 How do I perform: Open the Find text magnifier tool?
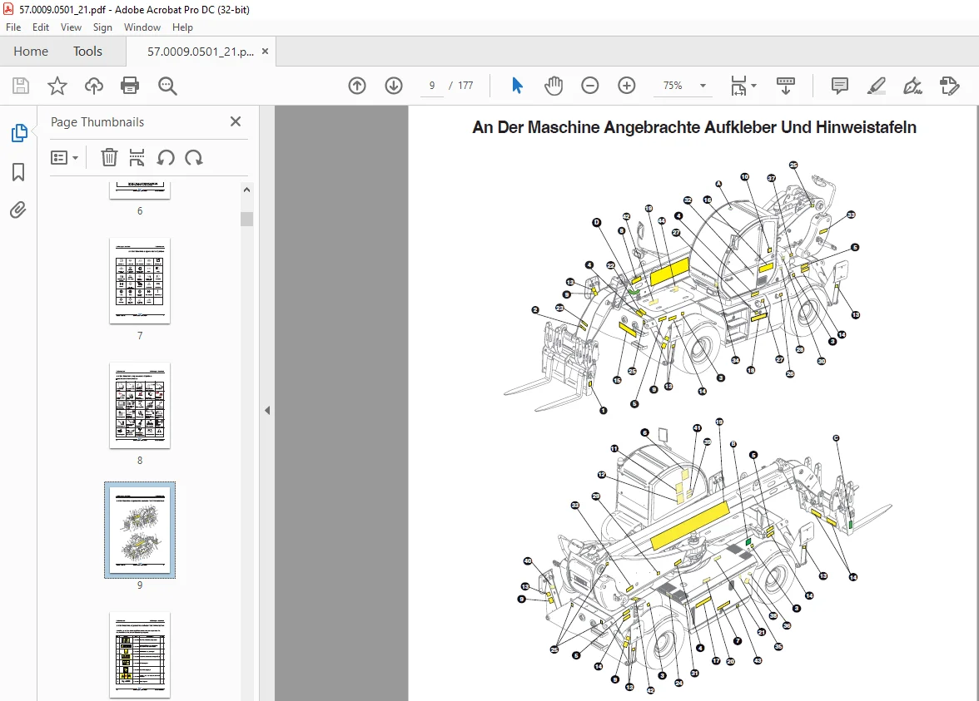pos(167,86)
